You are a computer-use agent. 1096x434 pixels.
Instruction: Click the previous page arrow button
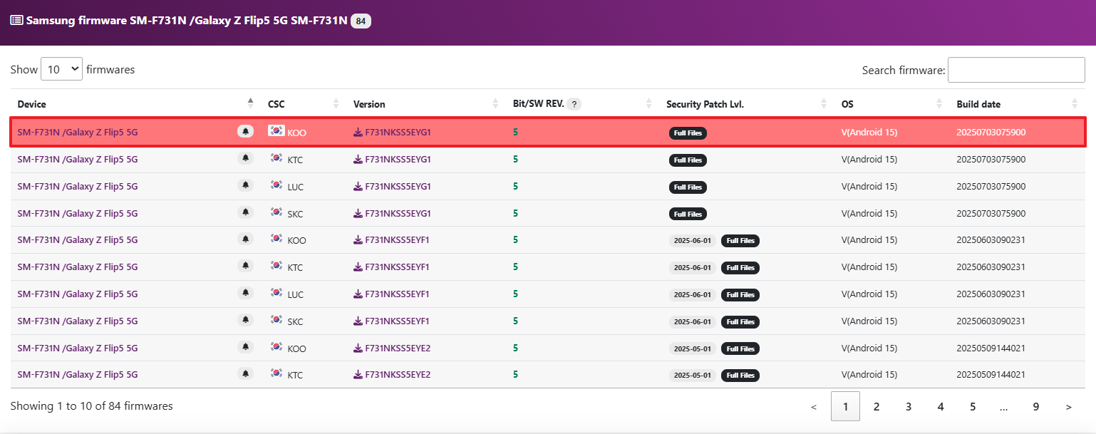[814, 406]
